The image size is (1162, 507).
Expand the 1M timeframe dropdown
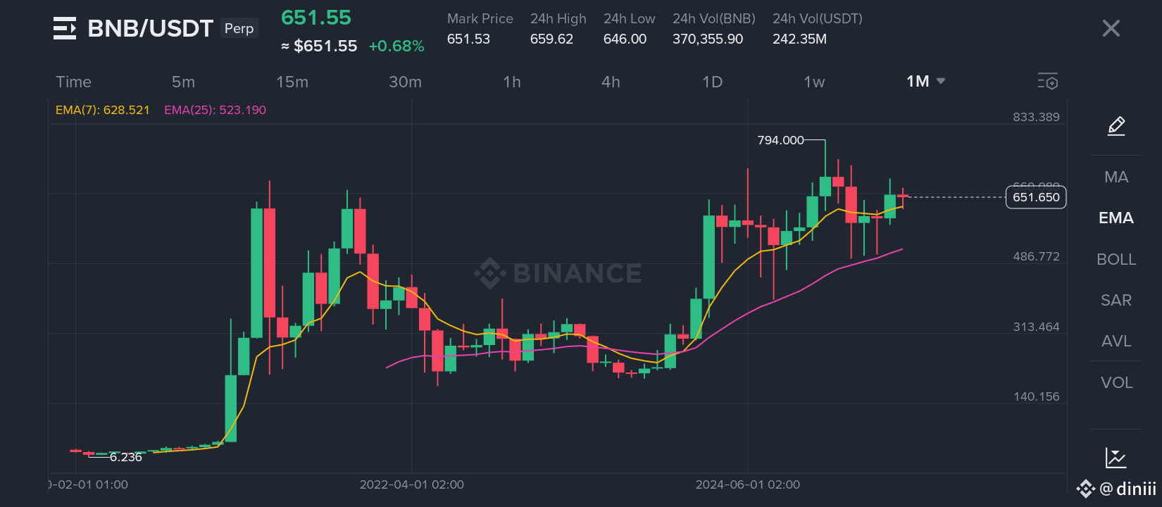coord(925,82)
